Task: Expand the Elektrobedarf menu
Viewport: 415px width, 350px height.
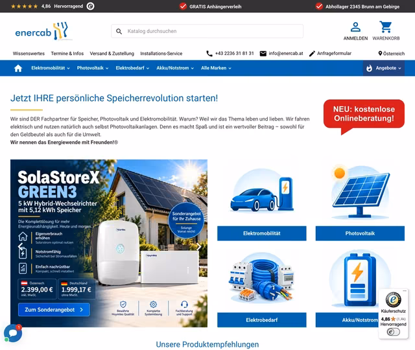Action: pos(132,68)
